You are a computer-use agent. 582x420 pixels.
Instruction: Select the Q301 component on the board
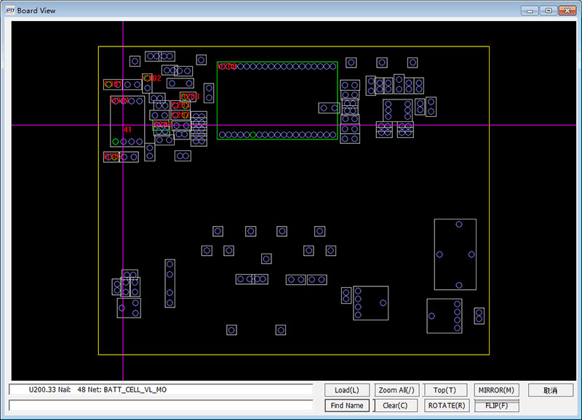[119, 100]
